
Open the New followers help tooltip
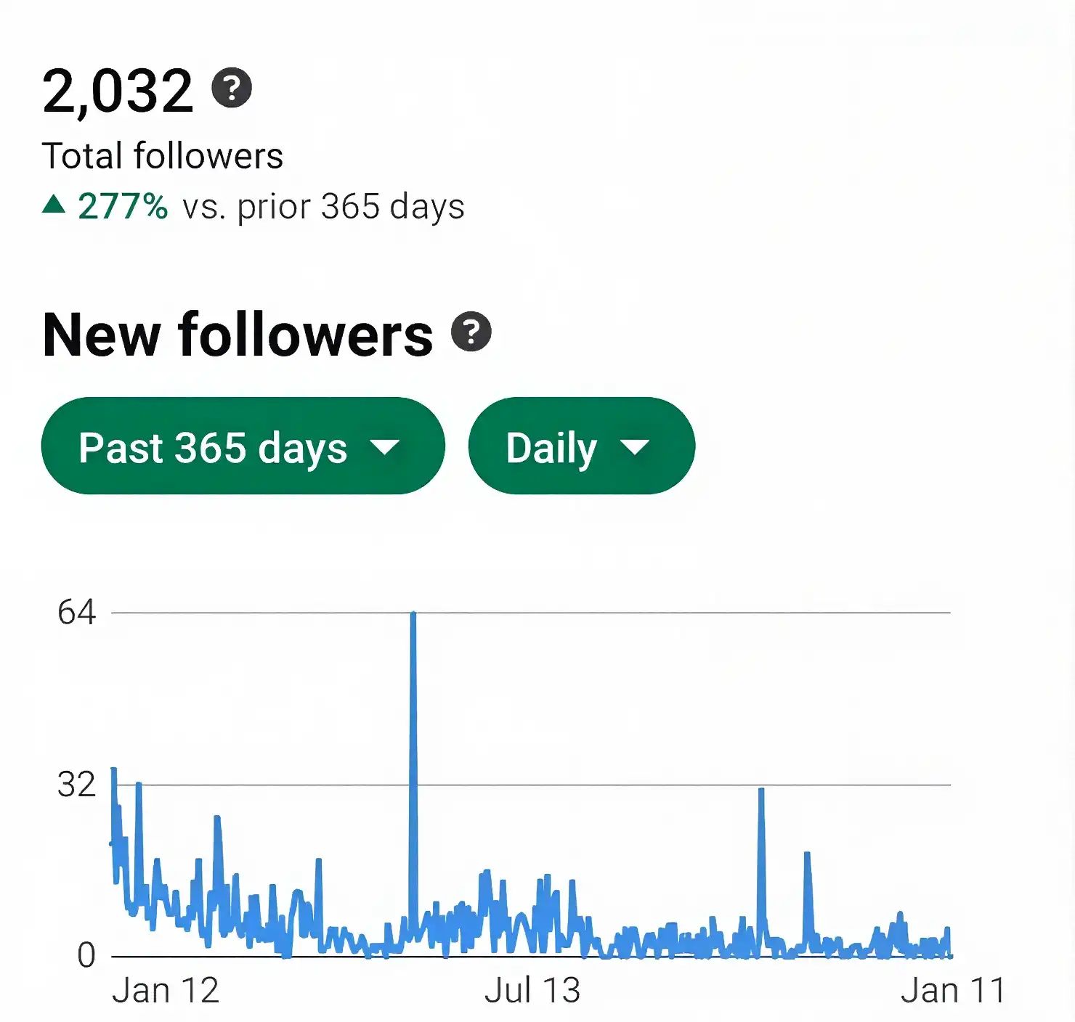(x=471, y=333)
